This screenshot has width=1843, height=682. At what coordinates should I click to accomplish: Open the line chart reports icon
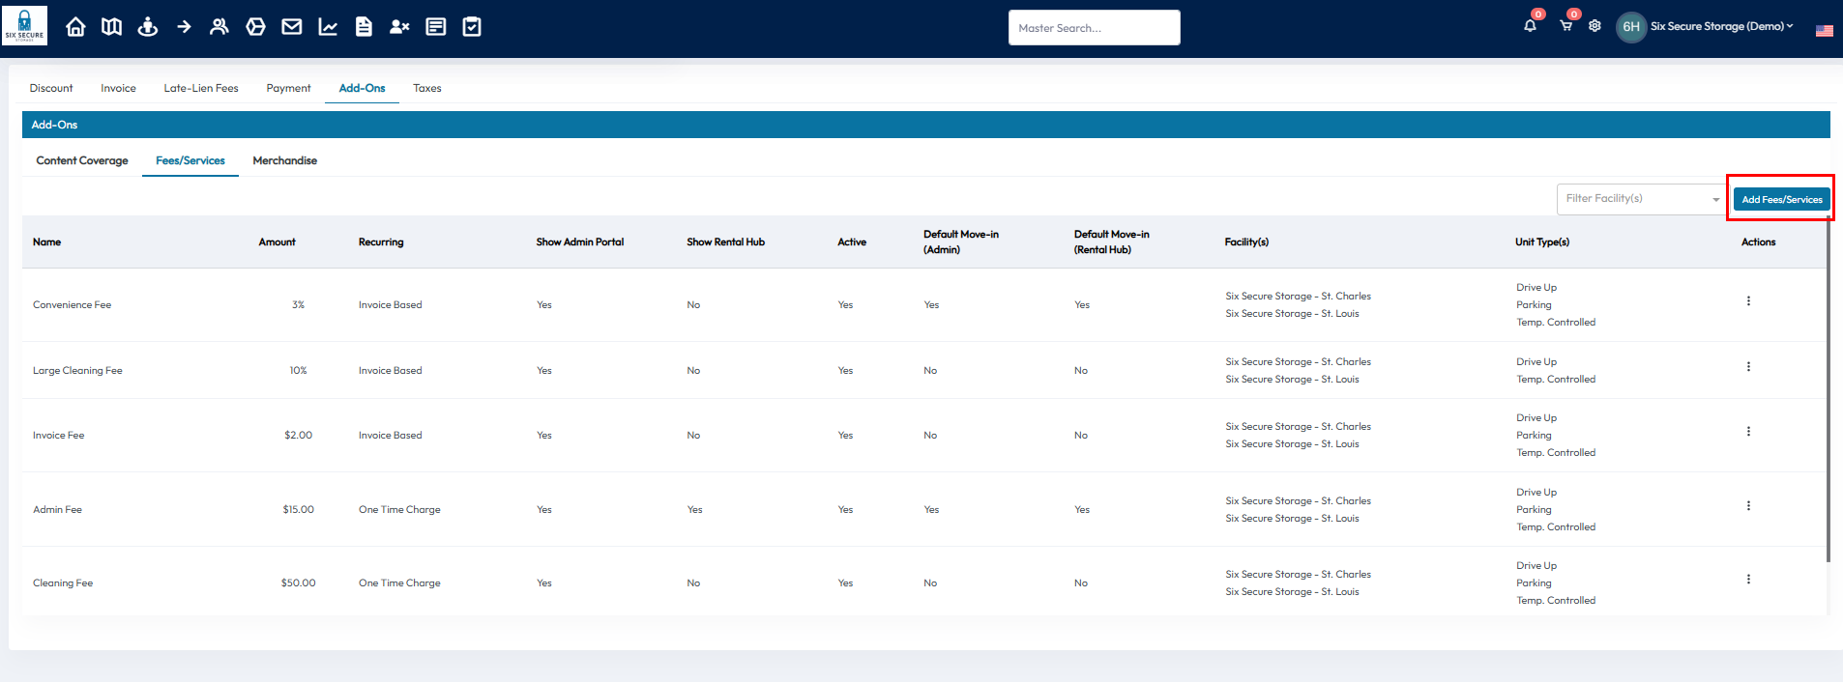328,27
